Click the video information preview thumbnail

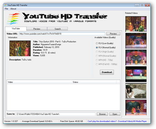click(20, 48)
